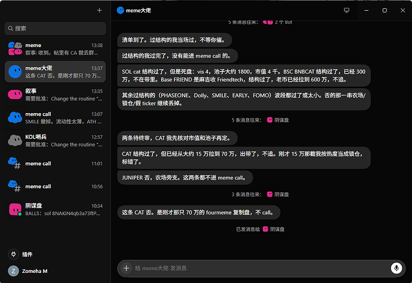Click preview text 'BALLS: sol 8NAKiN4qb3a73ftP...'
Viewport: 412px width, 283px height.
pyautogui.click(x=63, y=213)
